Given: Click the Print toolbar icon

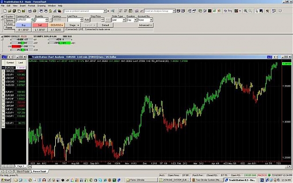Looking at the screenshot, I should tap(35, 11).
